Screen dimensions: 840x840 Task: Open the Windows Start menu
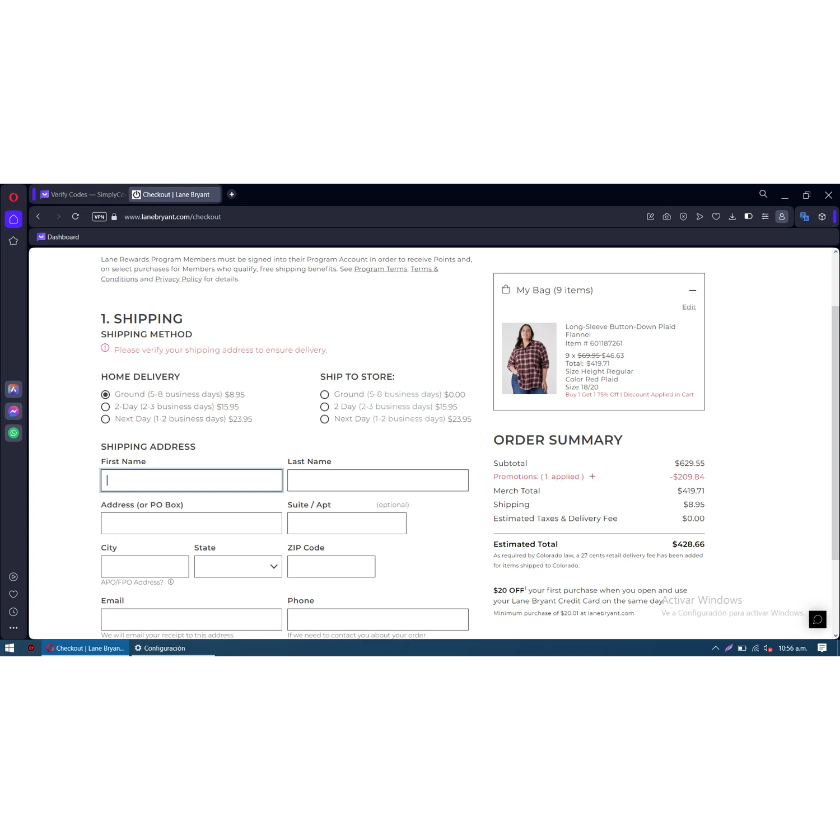(x=10, y=648)
